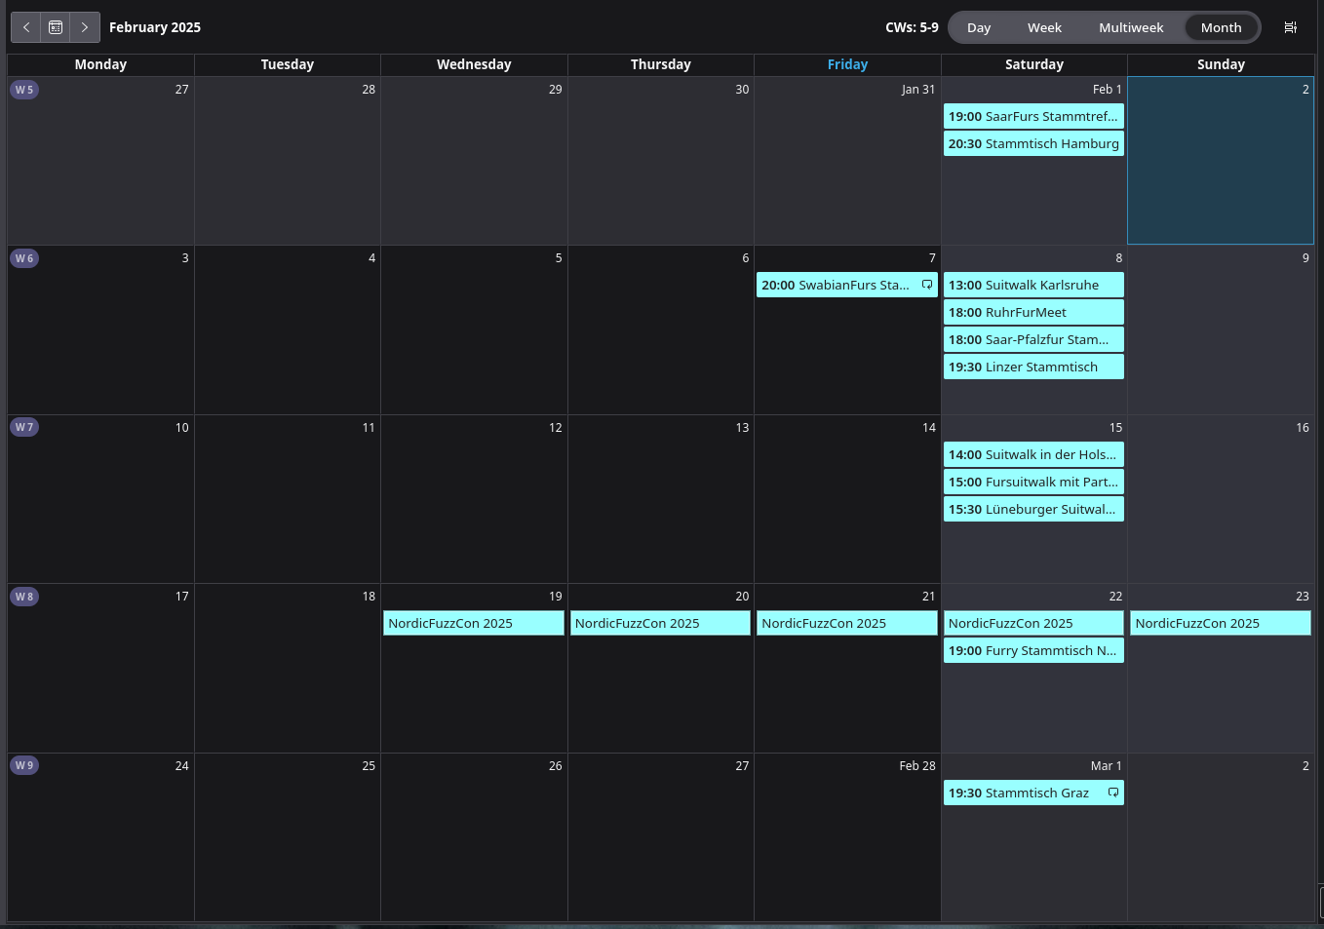The height and width of the screenshot is (929, 1324).
Task: Switch to the Day view
Action: (979, 27)
